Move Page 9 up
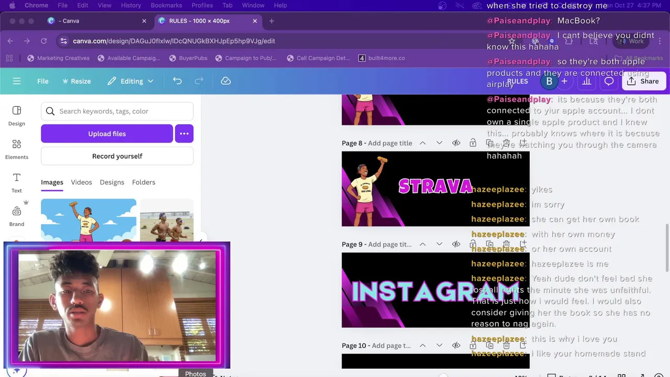This screenshot has height=377, width=670. point(422,244)
